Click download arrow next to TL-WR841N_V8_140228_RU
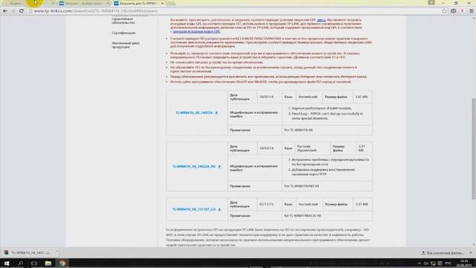Screen dimensions: 476x268 pyautogui.click(x=219, y=167)
